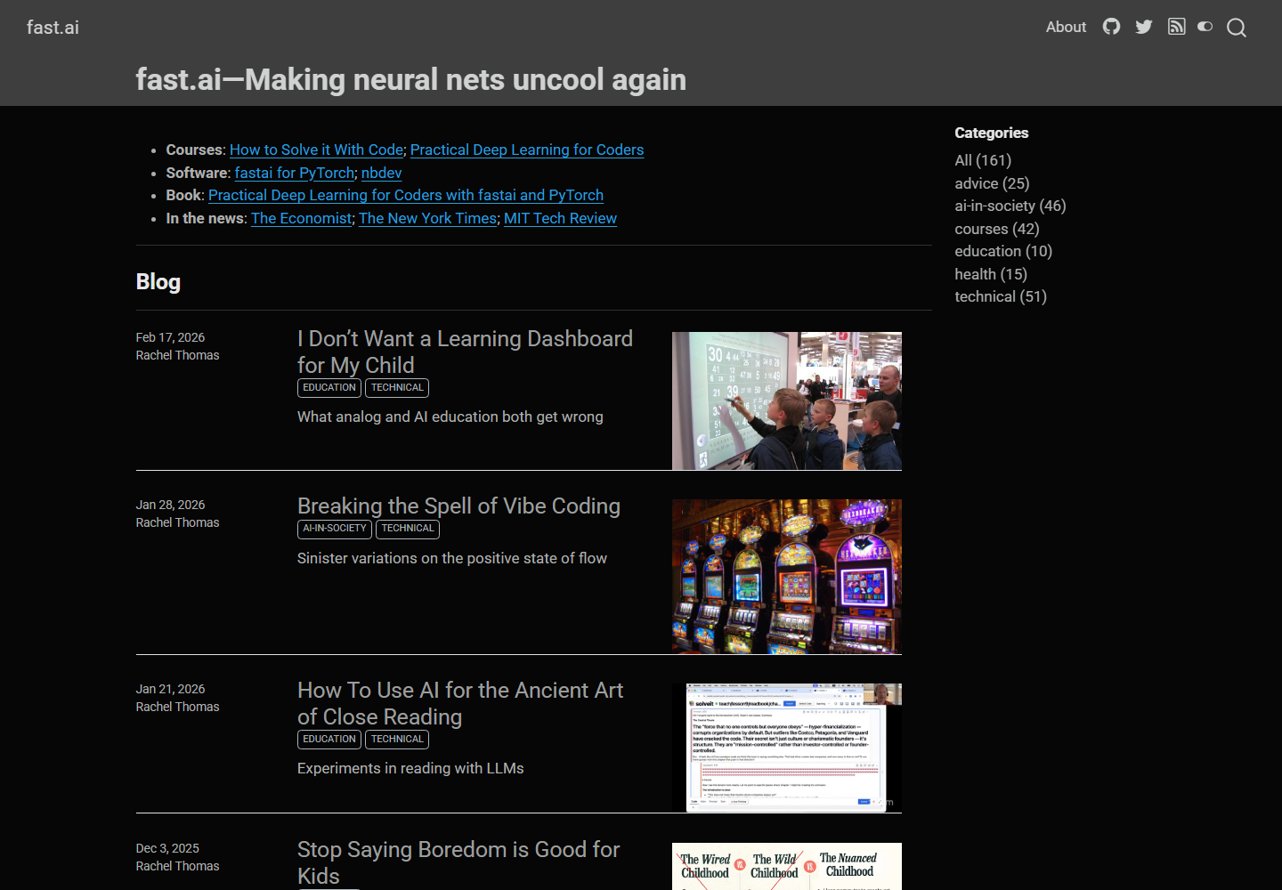Click TECHNICAL tag under Close Reading post
1282x890 pixels.
point(397,740)
